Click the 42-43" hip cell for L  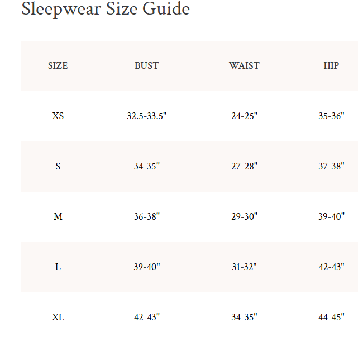pyautogui.click(x=331, y=267)
